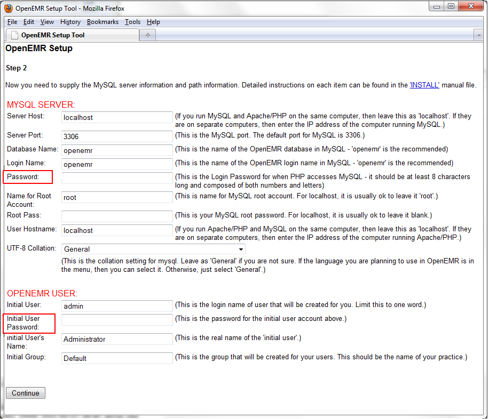Click the Initial Group label
The image size is (489, 419).
pyautogui.click(x=26, y=357)
